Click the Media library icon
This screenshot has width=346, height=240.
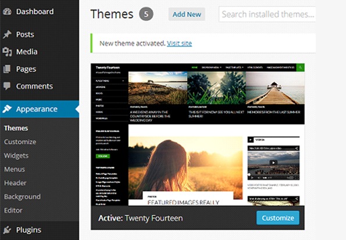pyautogui.click(x=7, y=52)
